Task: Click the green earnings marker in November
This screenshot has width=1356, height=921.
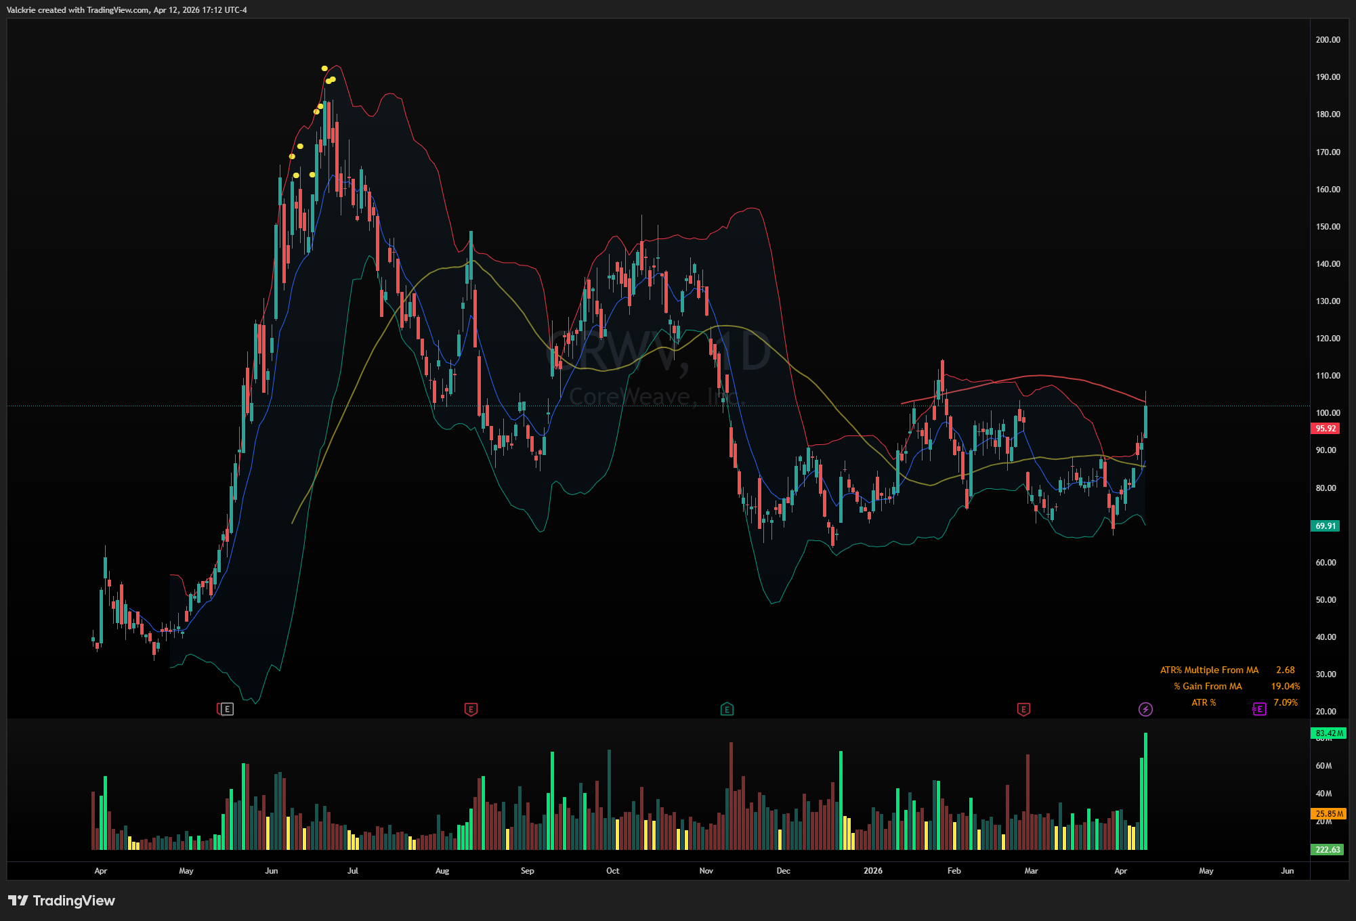Action: pos(727,709)
